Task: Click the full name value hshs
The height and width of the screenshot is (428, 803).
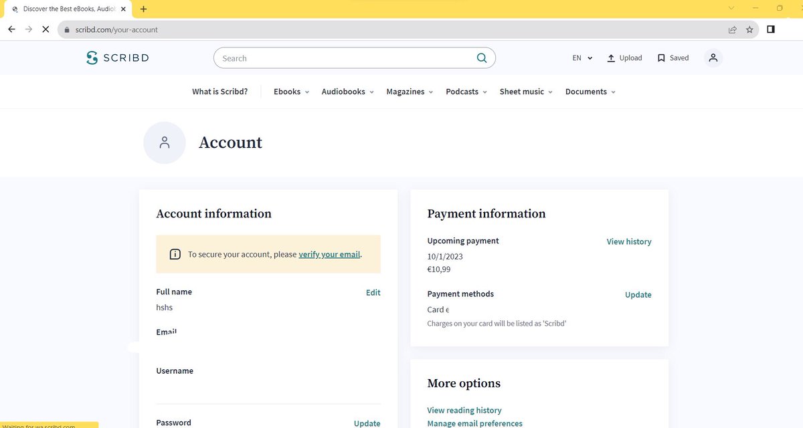Action: pyautogui.click(x=165, y=308)
